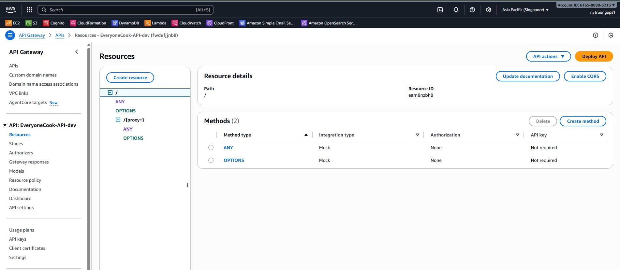Select OPTIONS under /{proxy+} resource
The height and width of the screenshot is (270, 620).
click(x=133, y=138)
